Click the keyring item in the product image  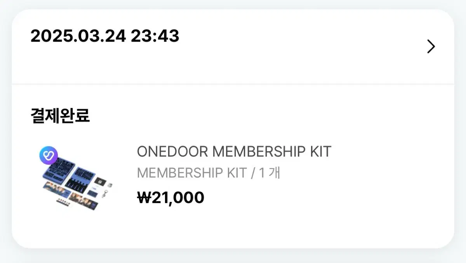point(104,193)
